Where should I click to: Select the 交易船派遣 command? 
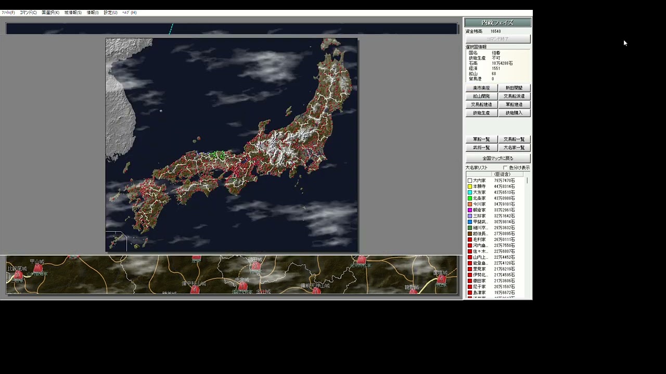pyautogui.click(x=514, y=96)
